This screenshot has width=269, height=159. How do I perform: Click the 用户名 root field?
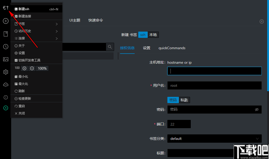click(214, 85)
